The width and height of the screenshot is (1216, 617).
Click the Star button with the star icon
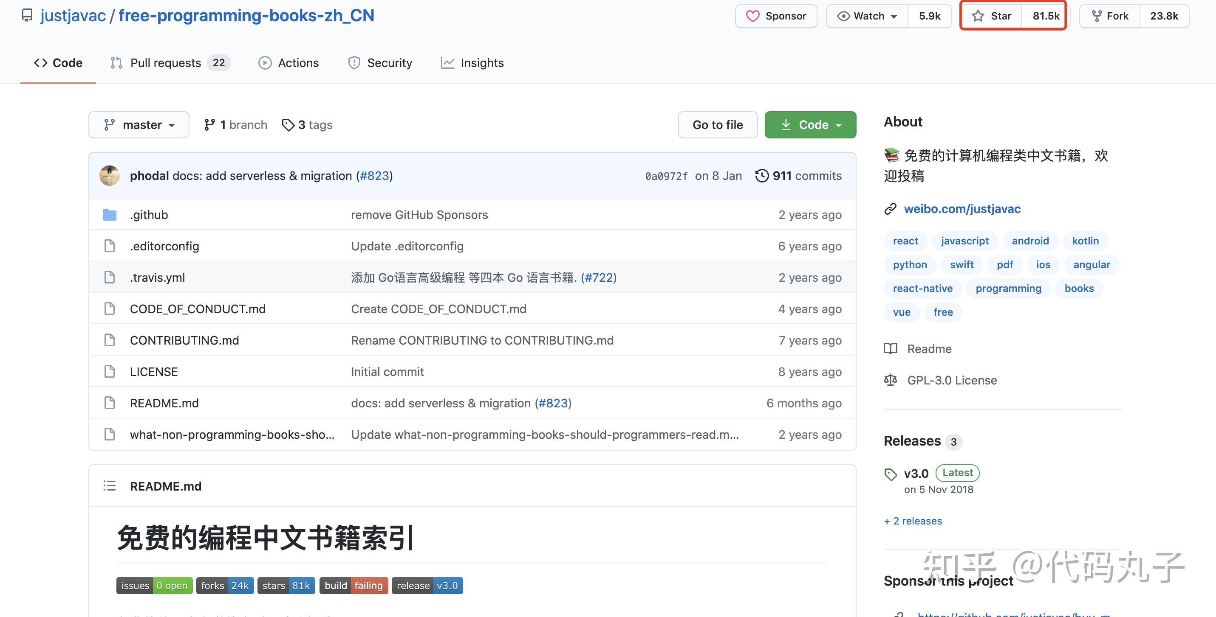[x=991, y=16]
